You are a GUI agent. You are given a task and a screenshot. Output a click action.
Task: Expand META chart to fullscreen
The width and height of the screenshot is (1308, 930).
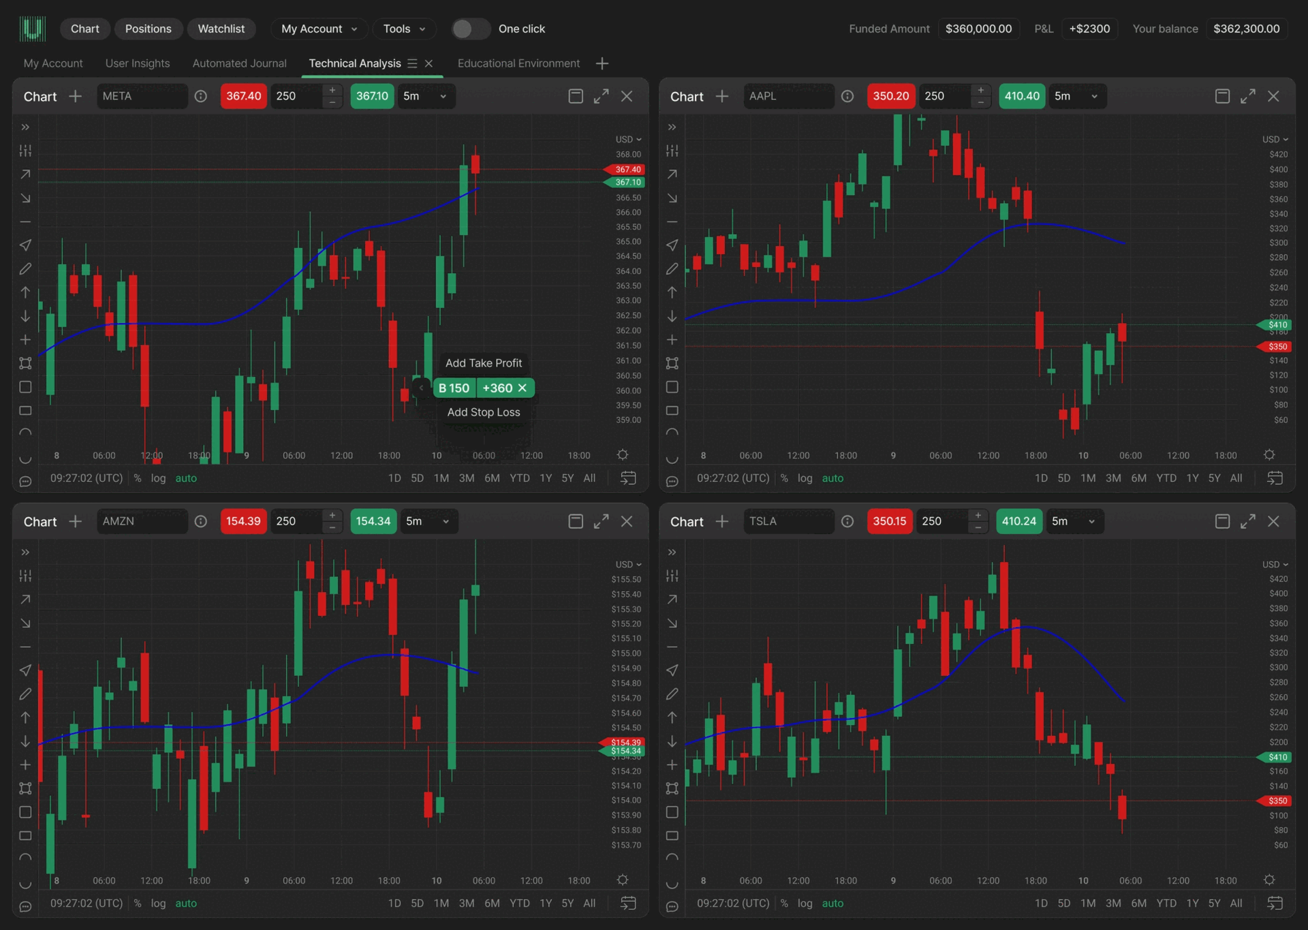point(601,96)
